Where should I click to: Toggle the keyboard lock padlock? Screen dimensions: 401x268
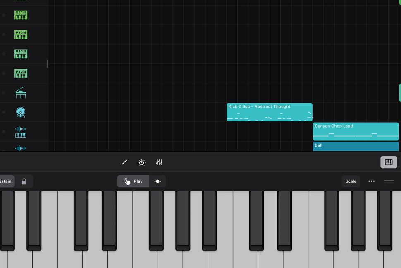pyautogui.click(x=24, y=181)
